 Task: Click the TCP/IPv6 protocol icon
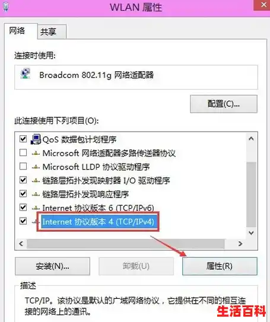[36, 208]
